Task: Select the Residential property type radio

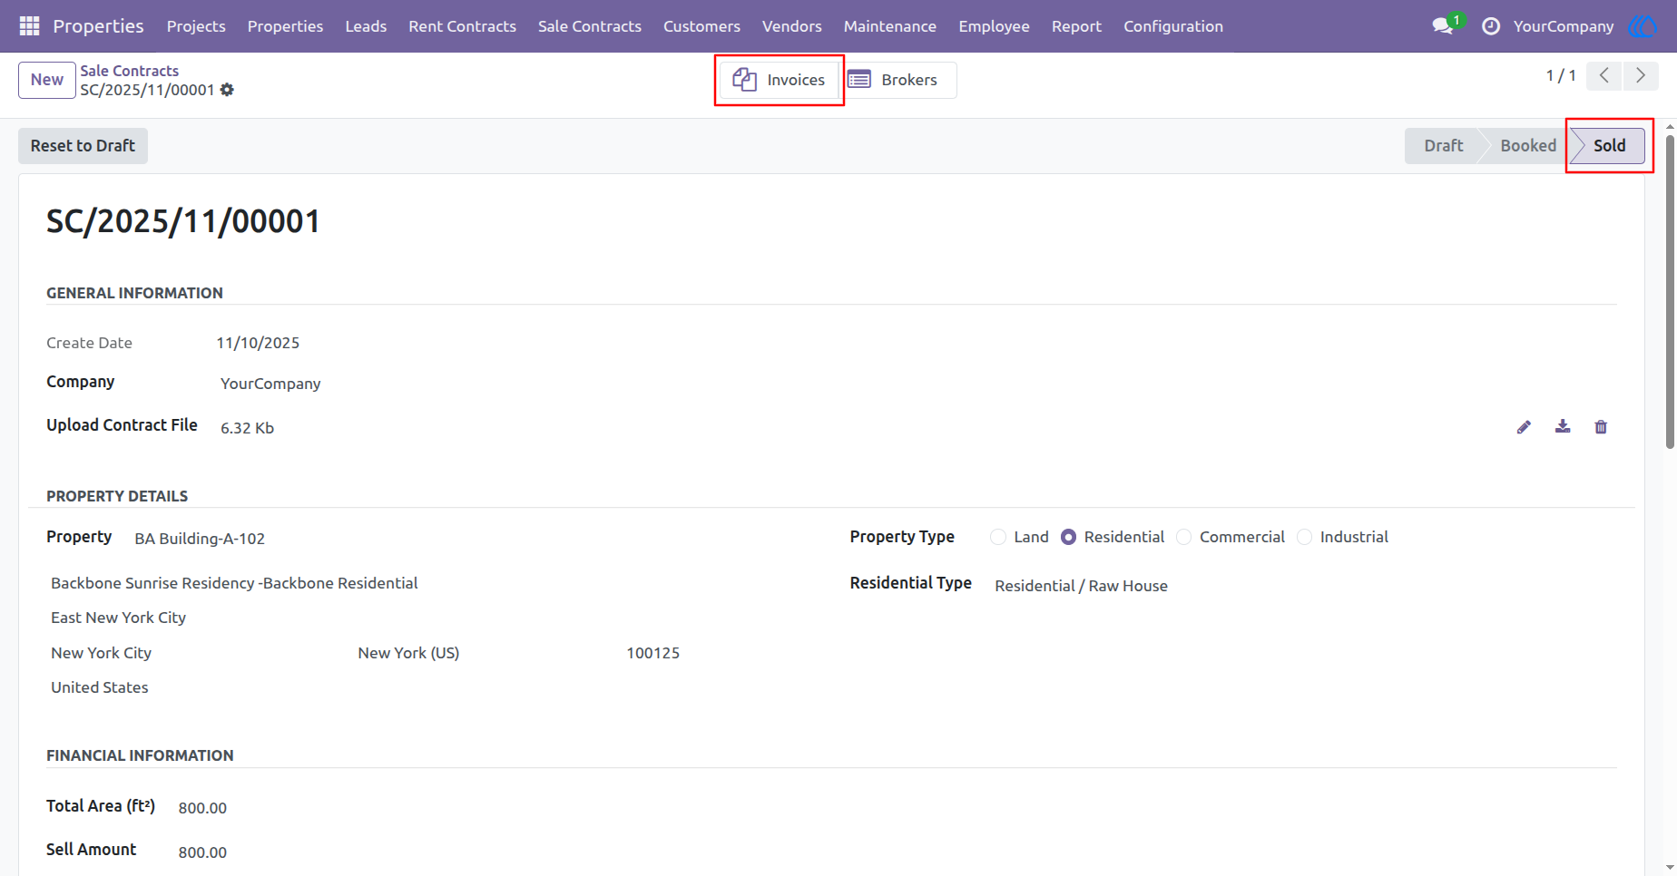Action: 1069,537
